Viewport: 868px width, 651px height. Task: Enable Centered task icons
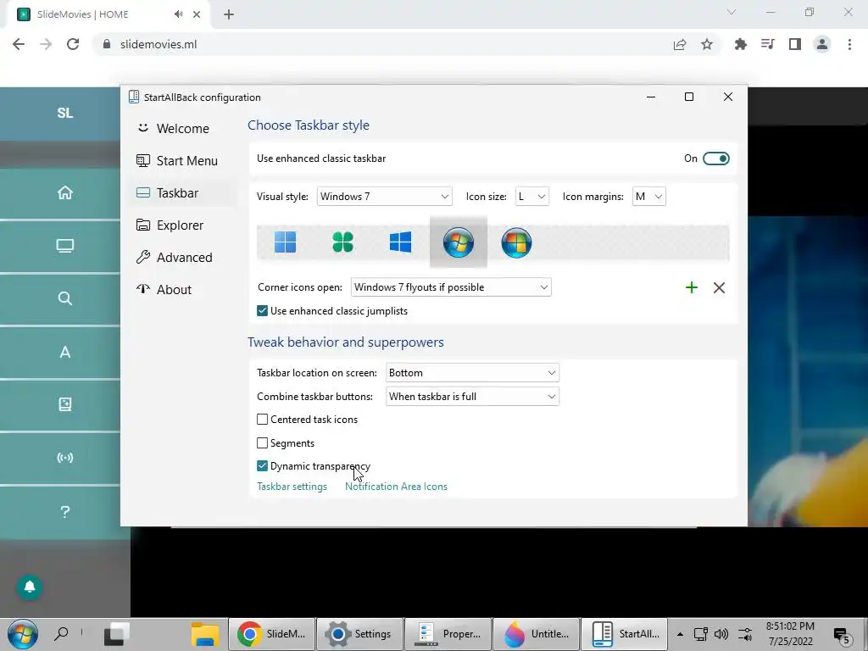263,420
